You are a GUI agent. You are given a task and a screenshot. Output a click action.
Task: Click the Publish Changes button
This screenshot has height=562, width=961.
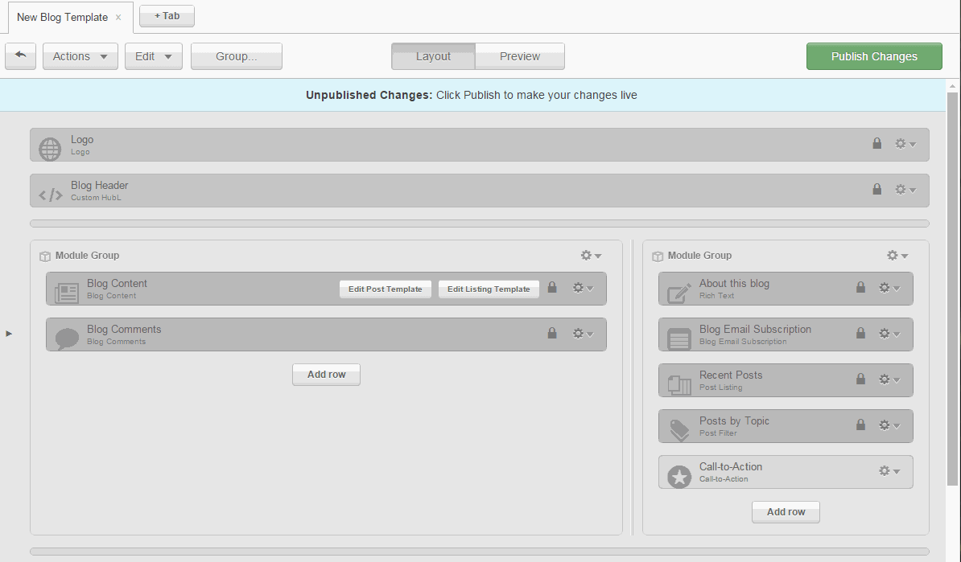pyautogui.click(x=874, y=56)
